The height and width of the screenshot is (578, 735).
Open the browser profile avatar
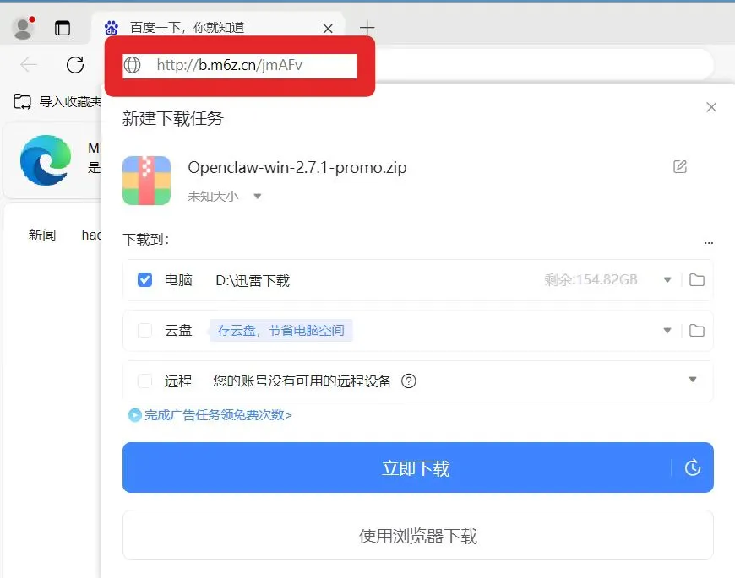pos(24,28)
